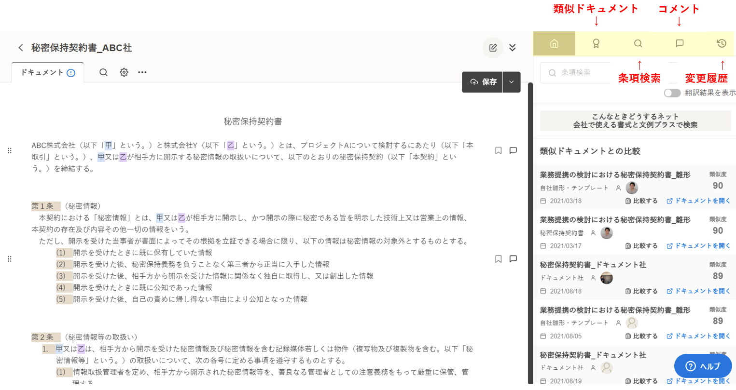
Task: Collapse header with double chevron icon
Action: (513, 48)
